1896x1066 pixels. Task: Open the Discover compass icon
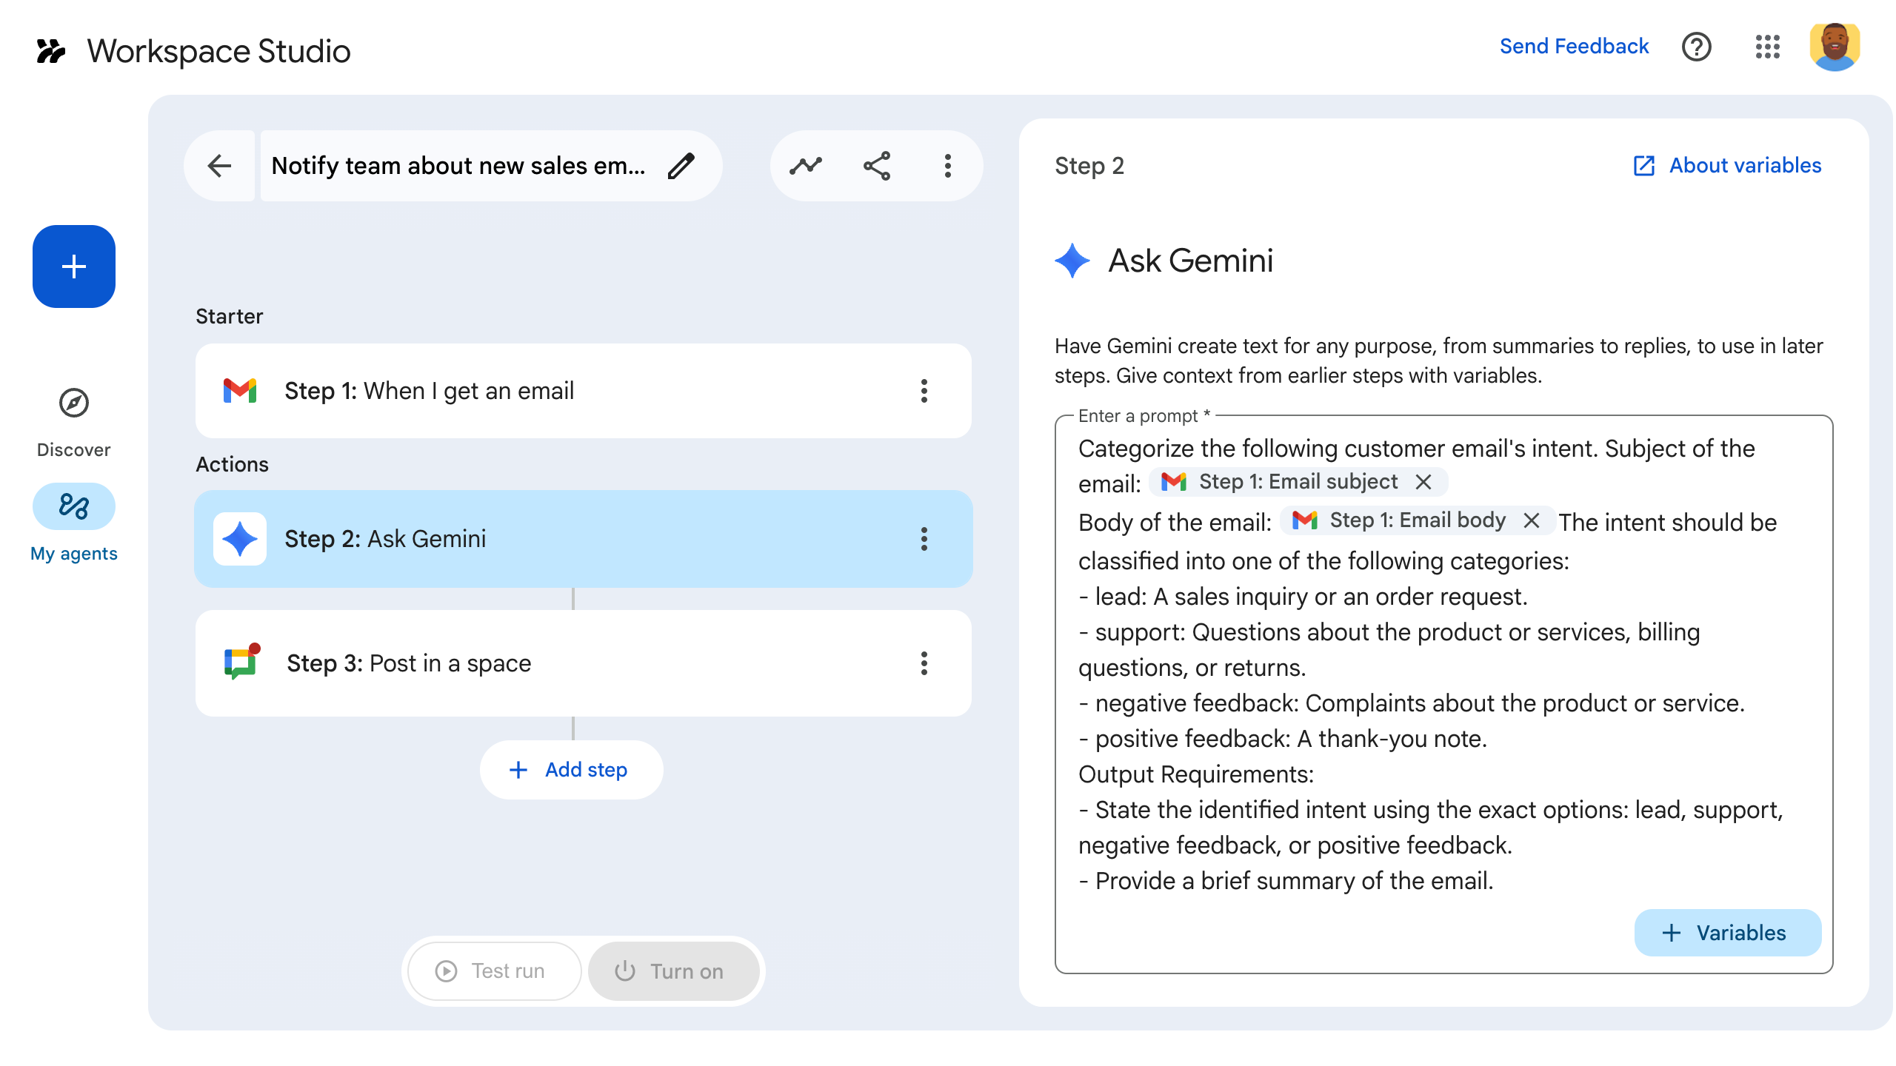pos(74,403)
